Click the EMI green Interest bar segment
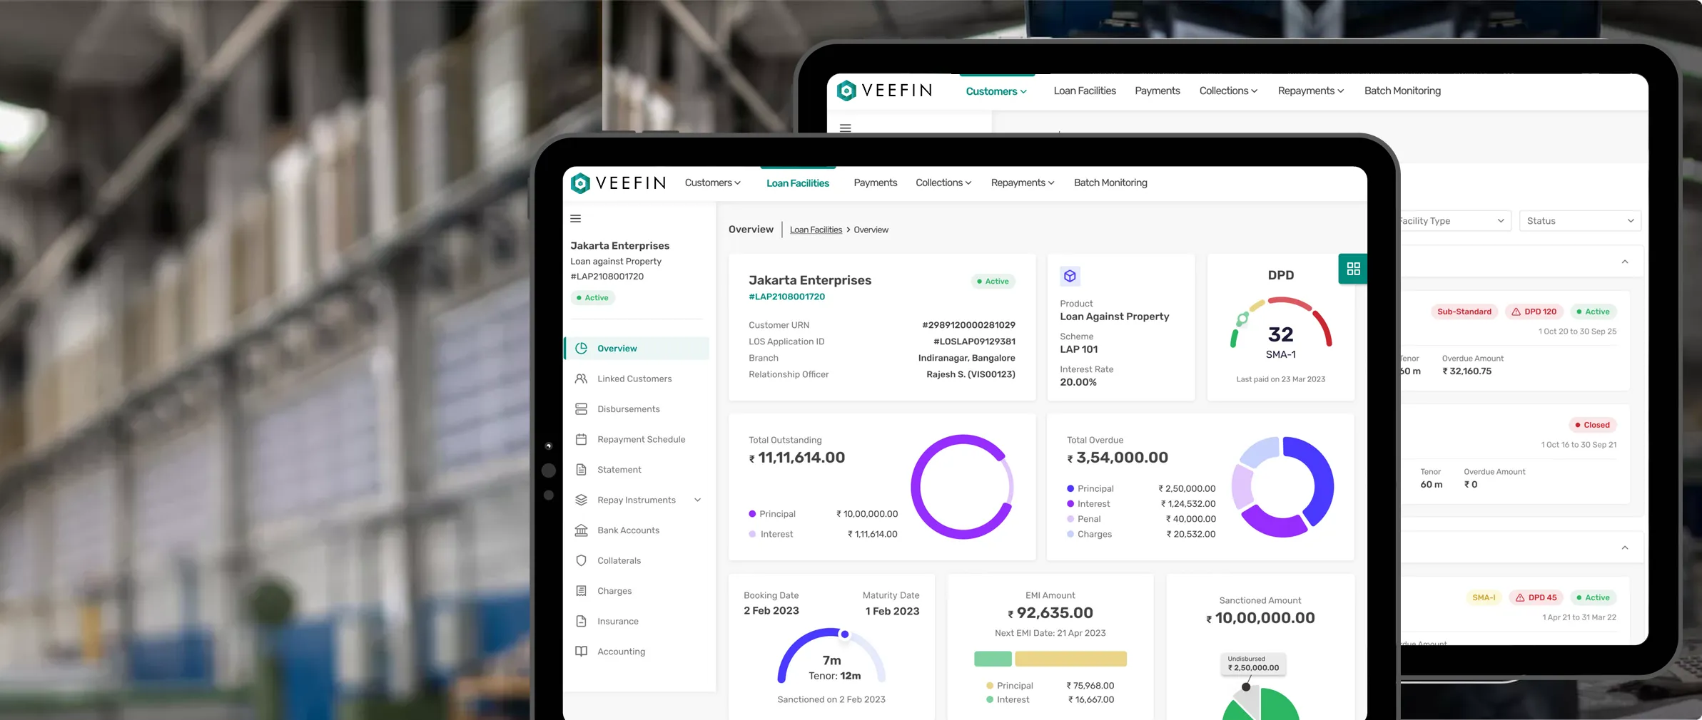The width and height of the screenshot is (1702, 720). (x=993, y=659)
